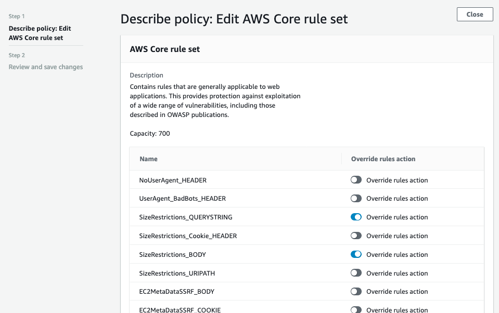This screenshot has width=499, height=313.
Task: Select SizeRestrictions_QUERYSTRING rule name text
Action: pos(186,217)
